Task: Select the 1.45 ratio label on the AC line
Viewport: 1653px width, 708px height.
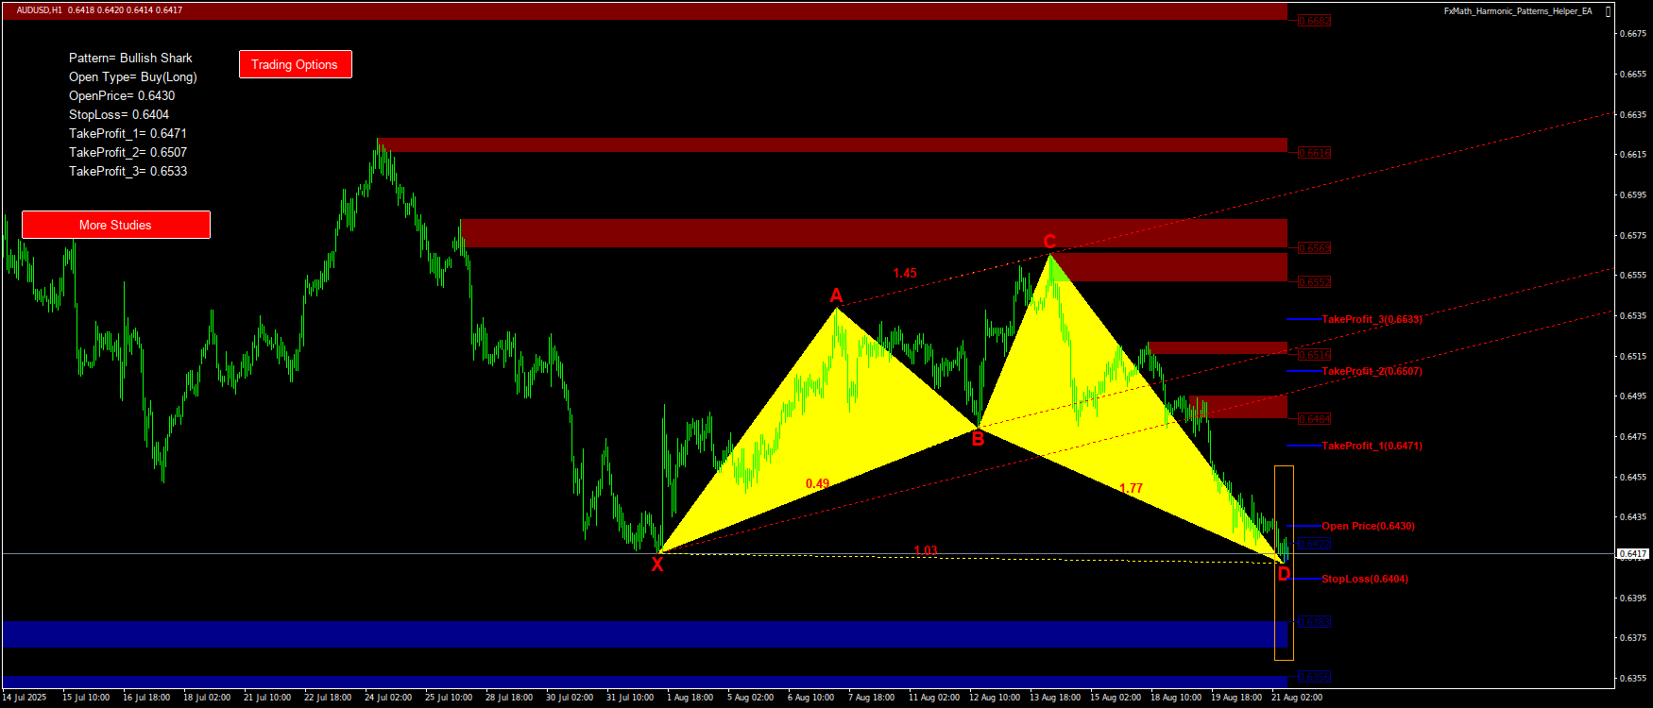Action: pyautogui.click(x=905, y=273)
